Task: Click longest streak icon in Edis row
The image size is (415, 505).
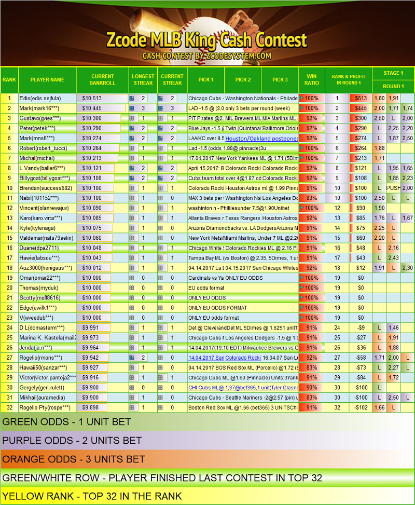Action: click(132, 98)
